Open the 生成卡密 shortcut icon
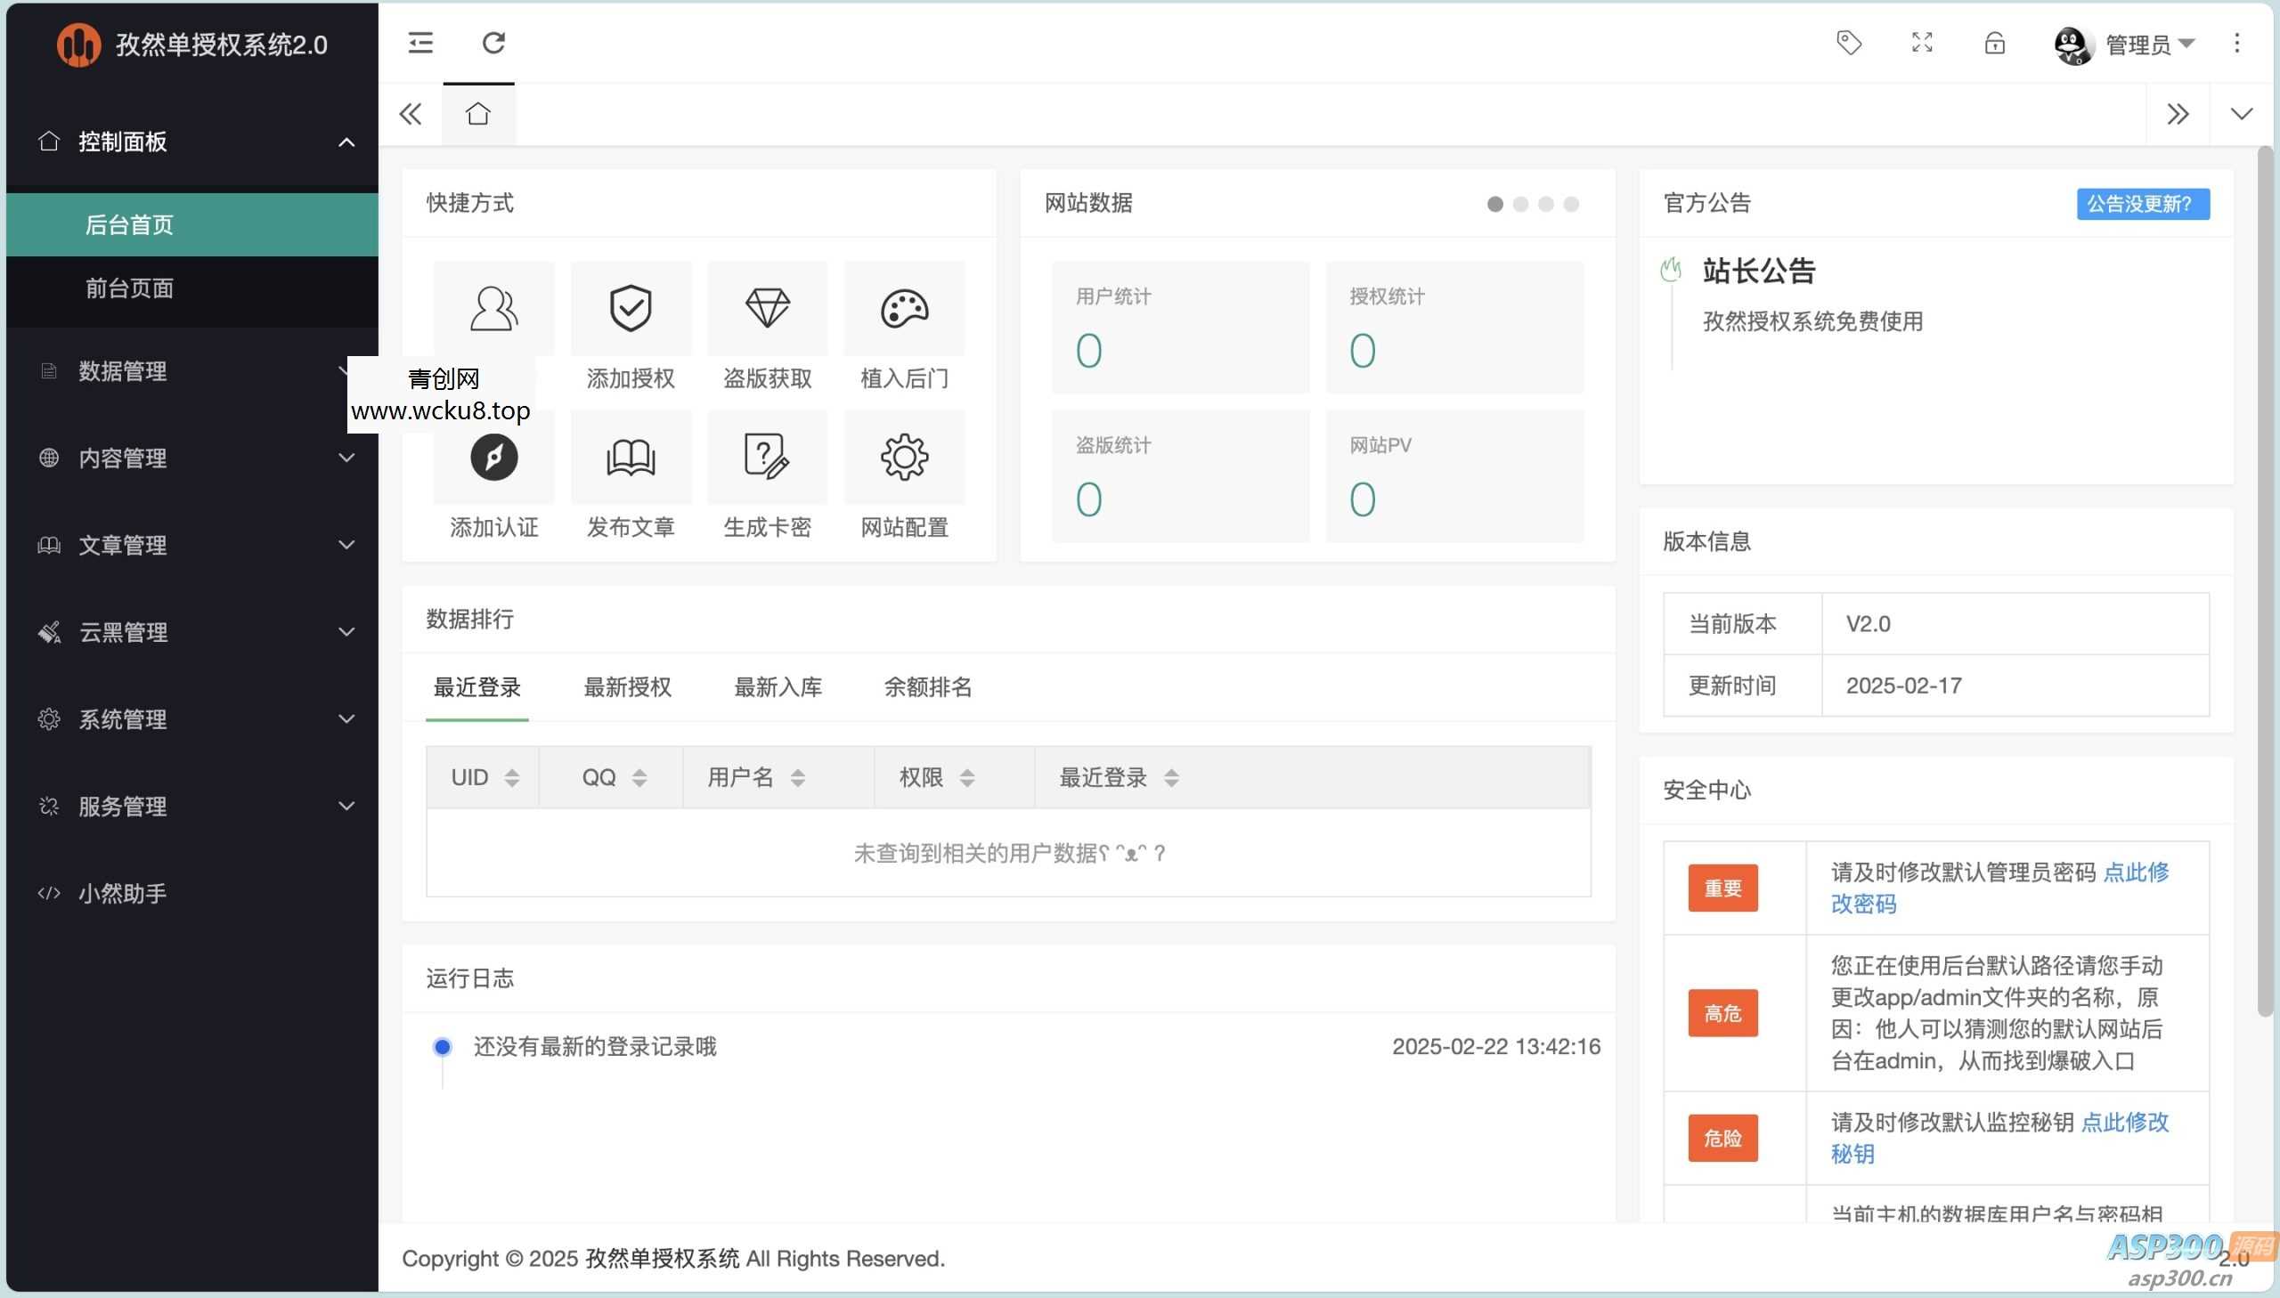Viewport: 2280px width, 1298px height. point(766,457)
